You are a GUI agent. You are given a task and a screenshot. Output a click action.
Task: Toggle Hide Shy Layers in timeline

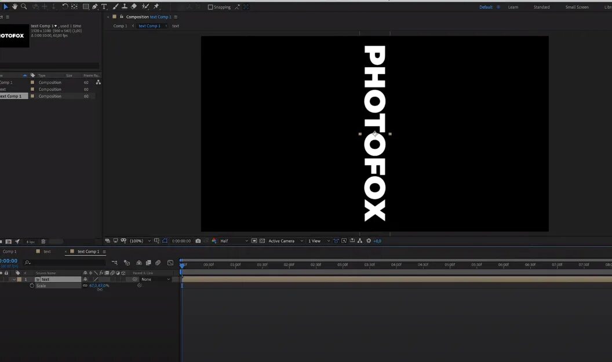tap(139, 263)
